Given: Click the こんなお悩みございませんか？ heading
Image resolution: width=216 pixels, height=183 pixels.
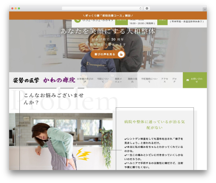Looking at the screenshot, I should pyautogui.click(x=54, y=99).
